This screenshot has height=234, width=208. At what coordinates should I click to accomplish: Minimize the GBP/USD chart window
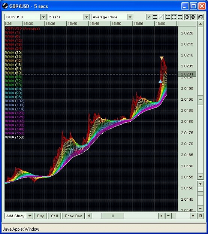click(x=185, y=6)
